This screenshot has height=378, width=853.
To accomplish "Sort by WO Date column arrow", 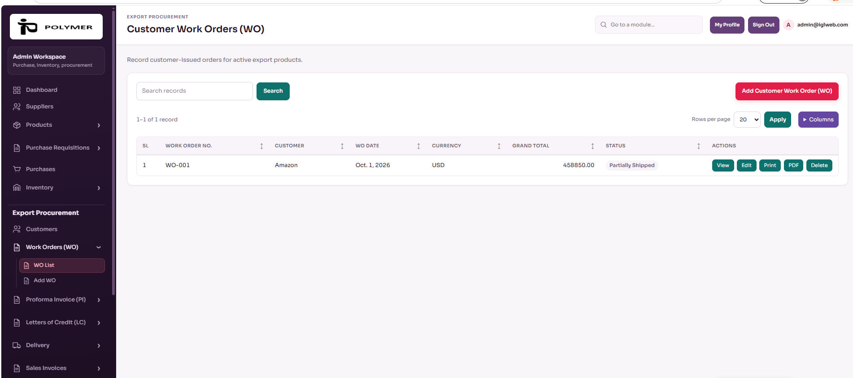I will click(x=418, y=146).
